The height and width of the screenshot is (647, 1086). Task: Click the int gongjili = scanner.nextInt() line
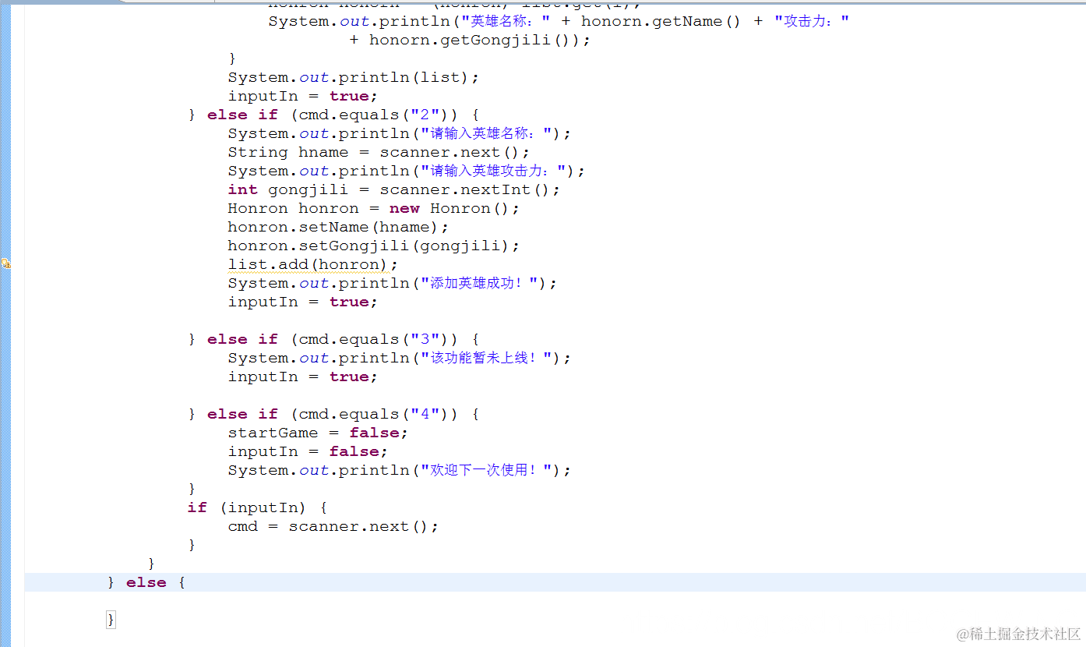393,189
